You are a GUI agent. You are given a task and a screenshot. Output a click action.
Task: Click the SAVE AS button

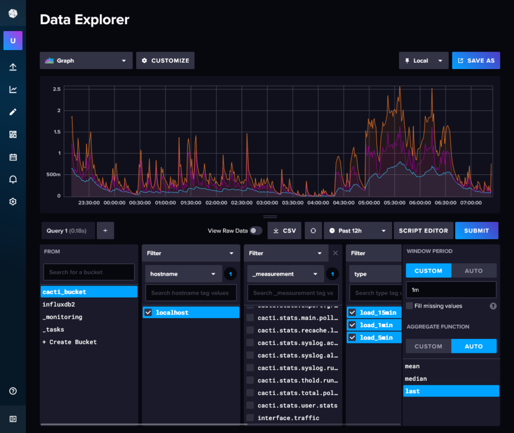point(476,60)
